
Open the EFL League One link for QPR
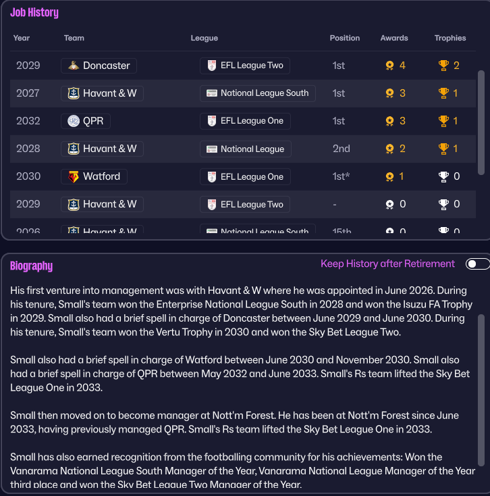click(252, 121)
